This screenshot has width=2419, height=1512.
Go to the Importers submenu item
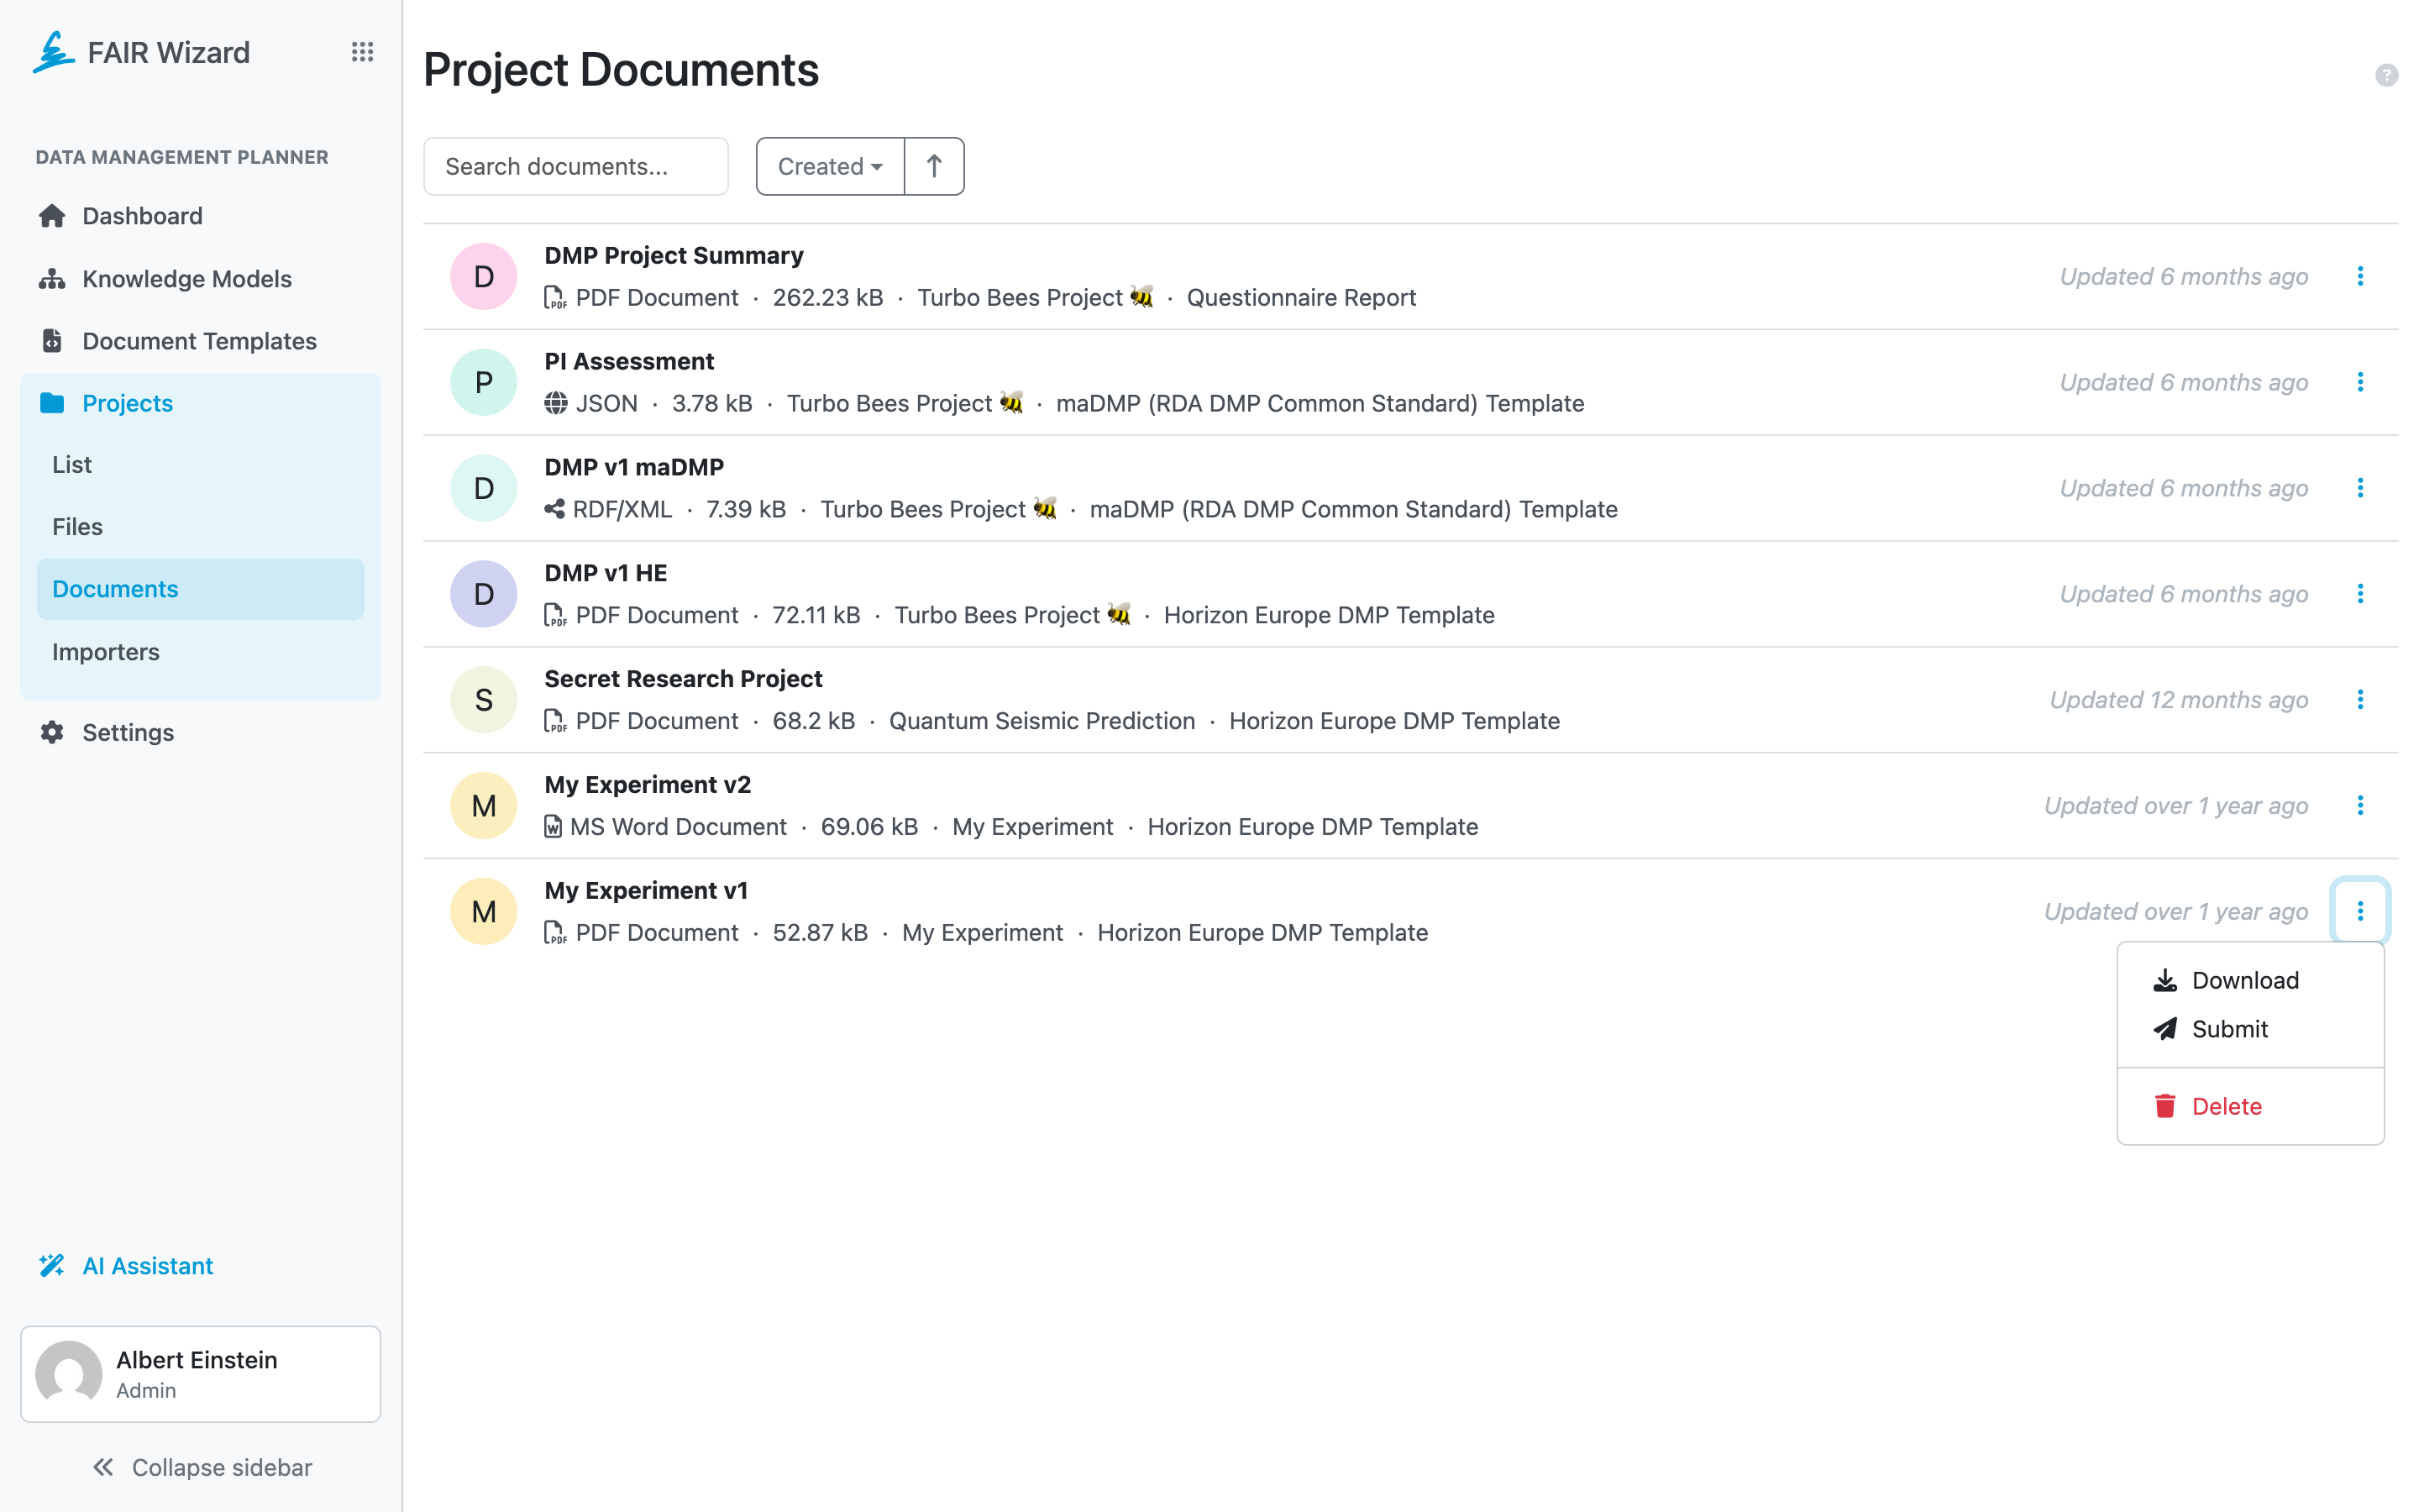(200, 652)
